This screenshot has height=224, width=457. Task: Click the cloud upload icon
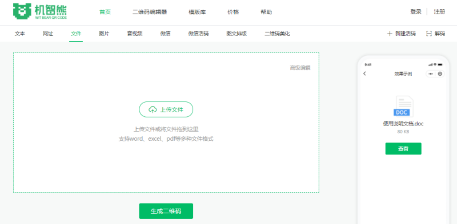[x=153, y=109]
